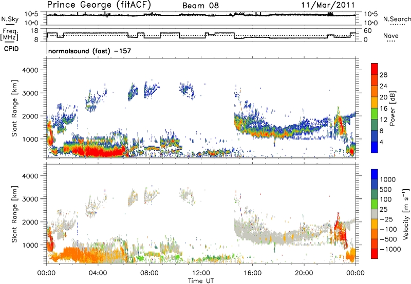The image size is (411, 284).
Task: Click the '2000' tick on velocity panel
Action: tap(30, 222)
